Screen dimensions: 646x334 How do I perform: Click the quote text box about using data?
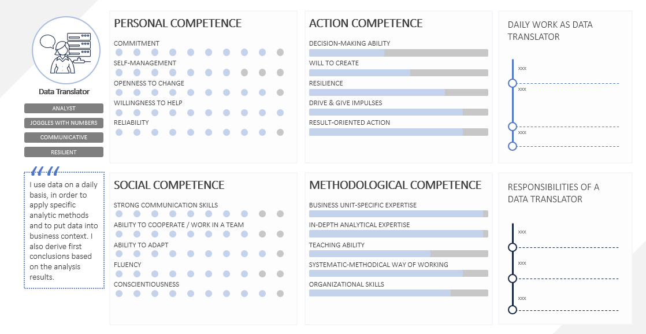click(64, 230)
